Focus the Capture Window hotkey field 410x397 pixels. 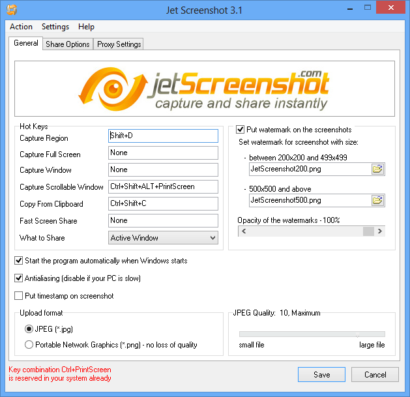click(x=163, y=169)
